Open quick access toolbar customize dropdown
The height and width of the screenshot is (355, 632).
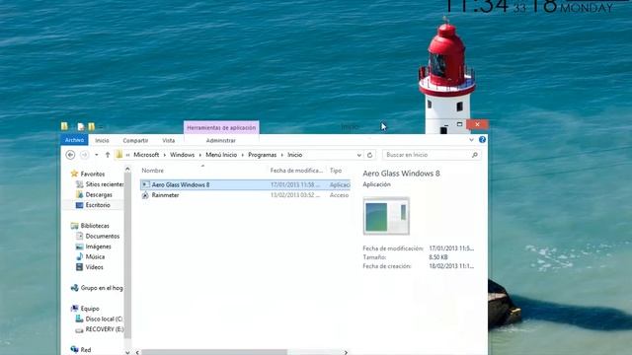coord(101,127)
